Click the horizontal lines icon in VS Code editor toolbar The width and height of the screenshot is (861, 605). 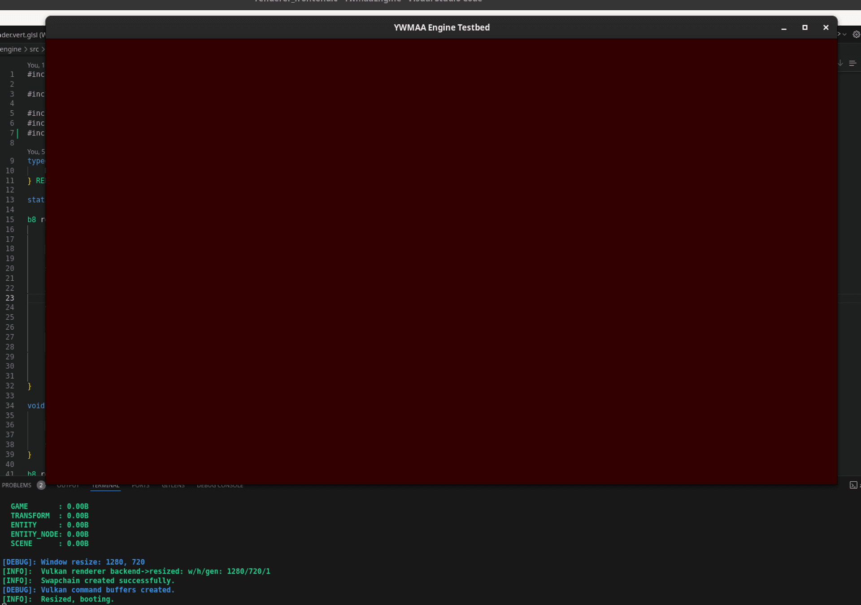[852, 63]
